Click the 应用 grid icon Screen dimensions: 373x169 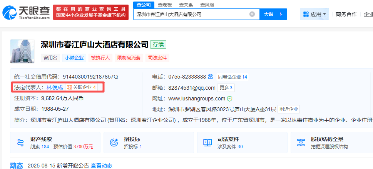coord(306,14)
